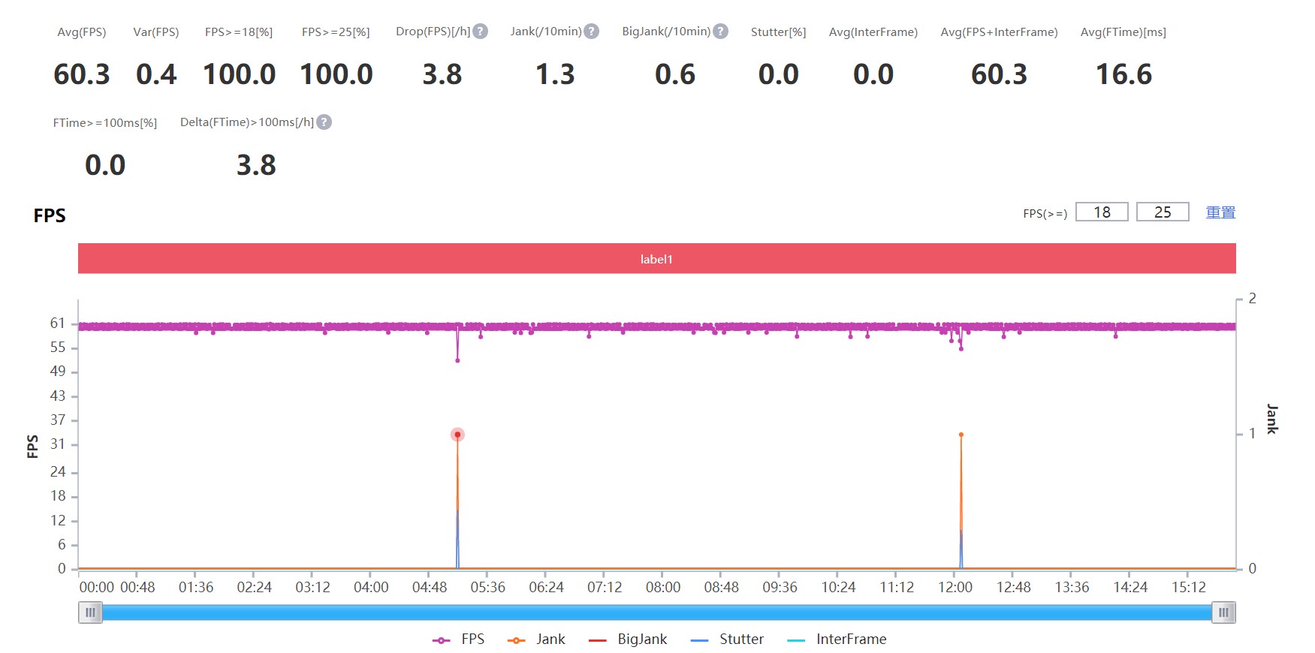Click the Delta(FTime)>100ms[/h] value 3.8

tap(256, 165)
